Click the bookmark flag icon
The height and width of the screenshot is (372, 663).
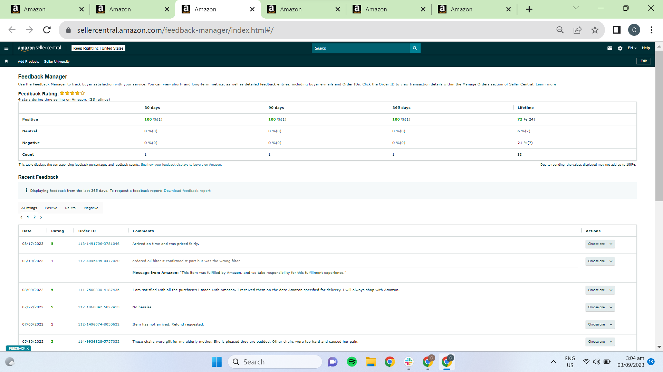click(6, 61)
